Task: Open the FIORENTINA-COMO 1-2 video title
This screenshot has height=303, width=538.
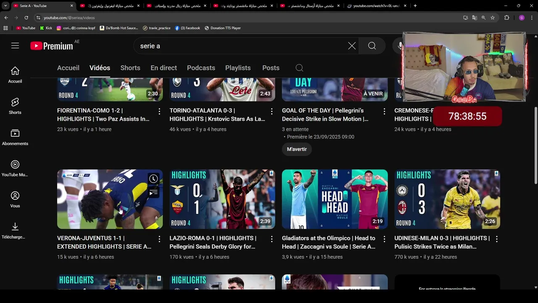Action: [x=103, y=115]
